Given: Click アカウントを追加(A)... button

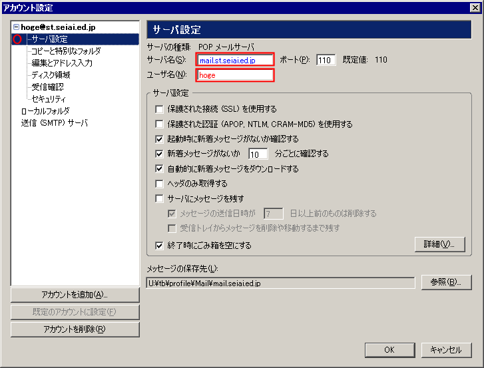Looking at the screenshot, I should (x=75, y=295).
